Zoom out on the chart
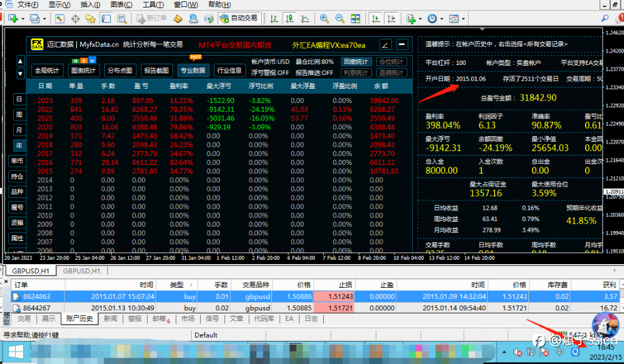 point(340,18)
